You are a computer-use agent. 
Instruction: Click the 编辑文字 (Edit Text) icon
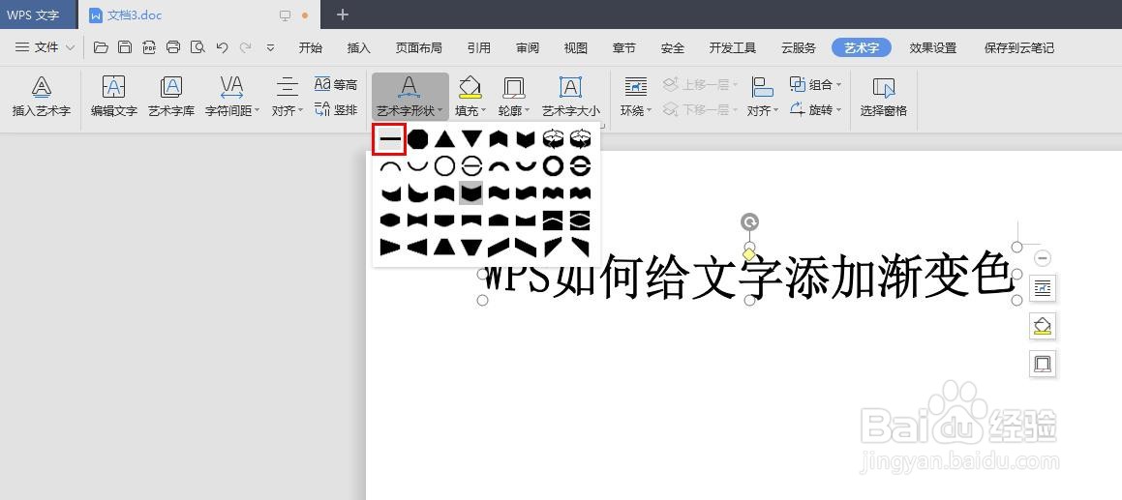[114, 87]
